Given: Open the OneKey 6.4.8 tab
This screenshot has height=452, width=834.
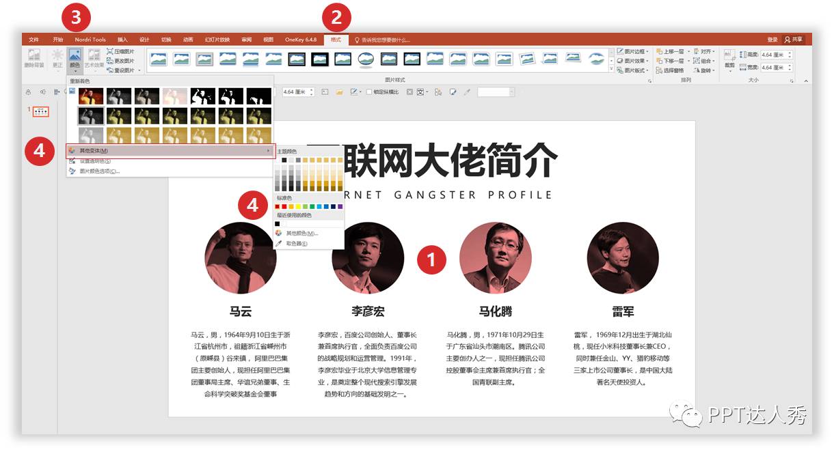Looking at the screenshot, I should 301,40.
